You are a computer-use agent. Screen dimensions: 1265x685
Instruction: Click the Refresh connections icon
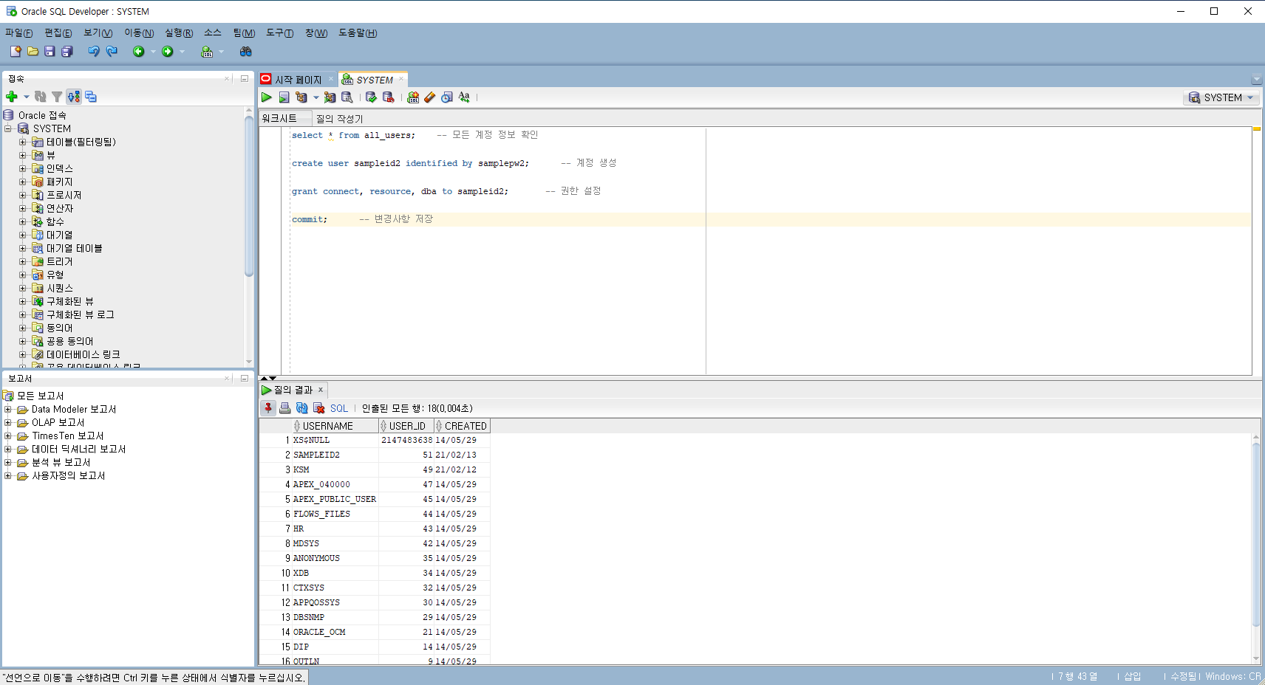[x=41, y=97]
